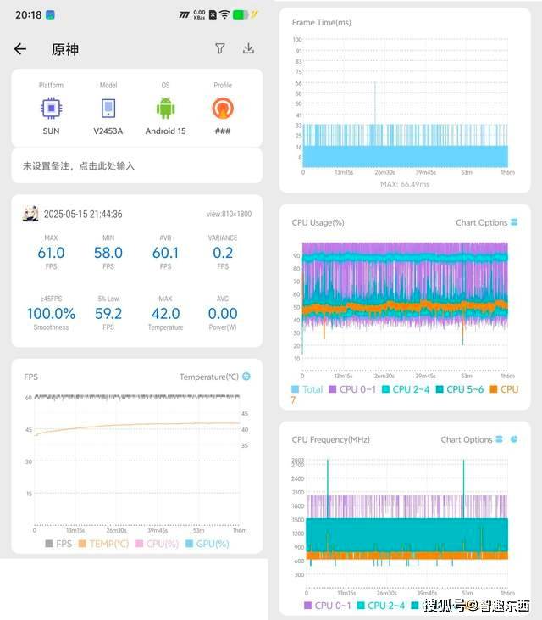Toggle CPU(%) legend in FPS chart
This screenshot has width=542, height=620.
point(158,544)
